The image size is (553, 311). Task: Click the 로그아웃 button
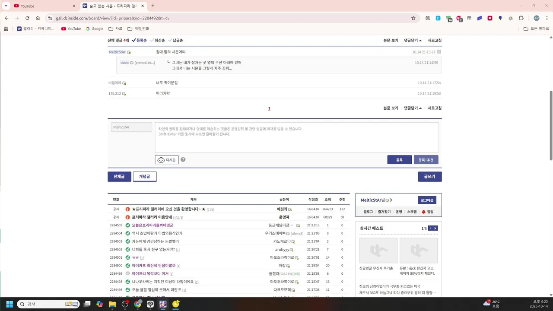pos(427,200)
